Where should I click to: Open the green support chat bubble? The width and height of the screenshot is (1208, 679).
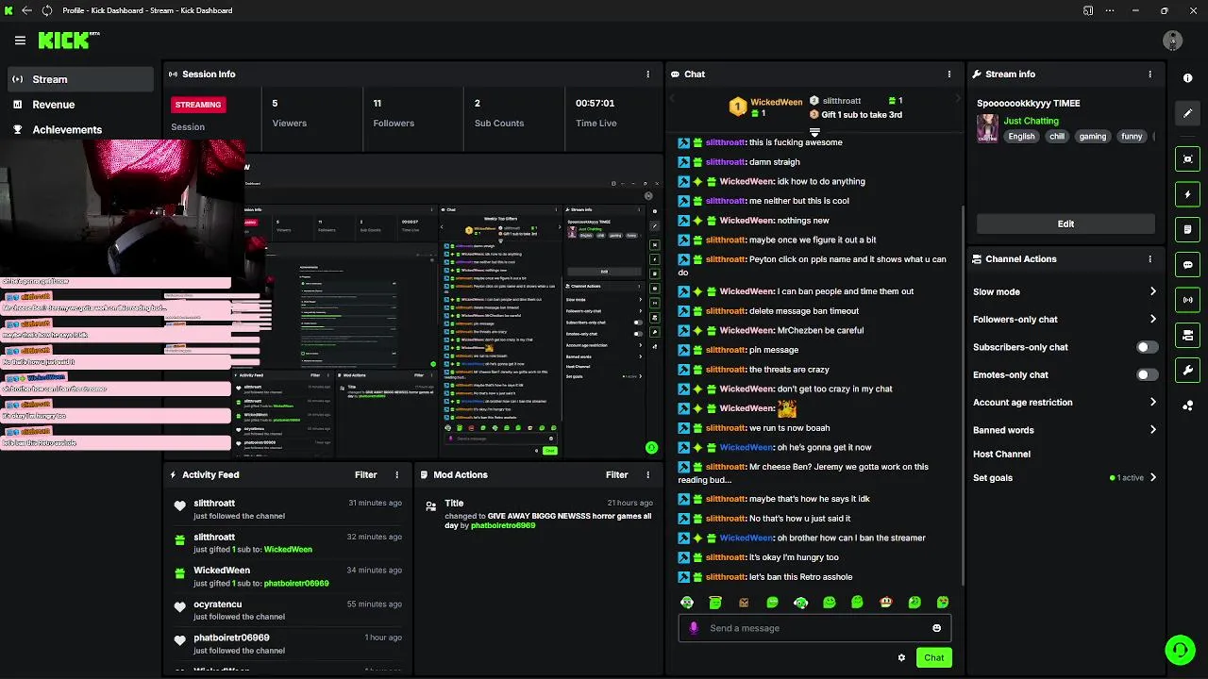click(1180, 650)
